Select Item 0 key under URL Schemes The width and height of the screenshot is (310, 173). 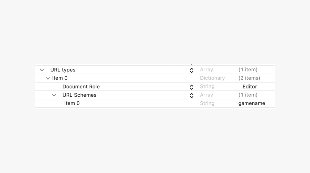[72, 103]
